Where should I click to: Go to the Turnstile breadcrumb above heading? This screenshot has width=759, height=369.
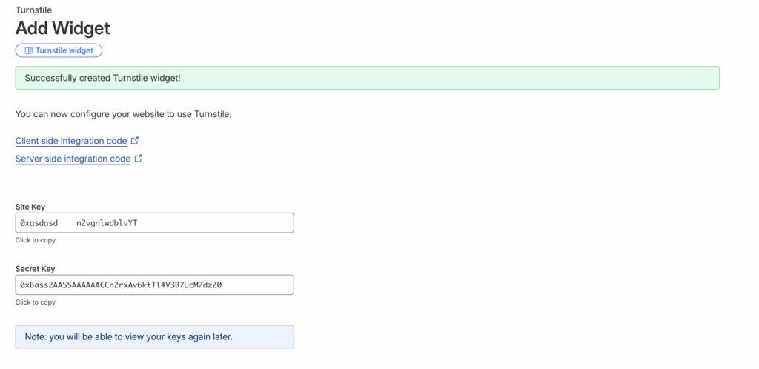pos(33,10)
